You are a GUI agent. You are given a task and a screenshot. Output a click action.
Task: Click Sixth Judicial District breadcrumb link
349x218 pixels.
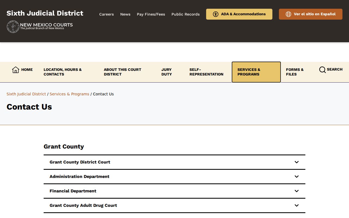26,94
